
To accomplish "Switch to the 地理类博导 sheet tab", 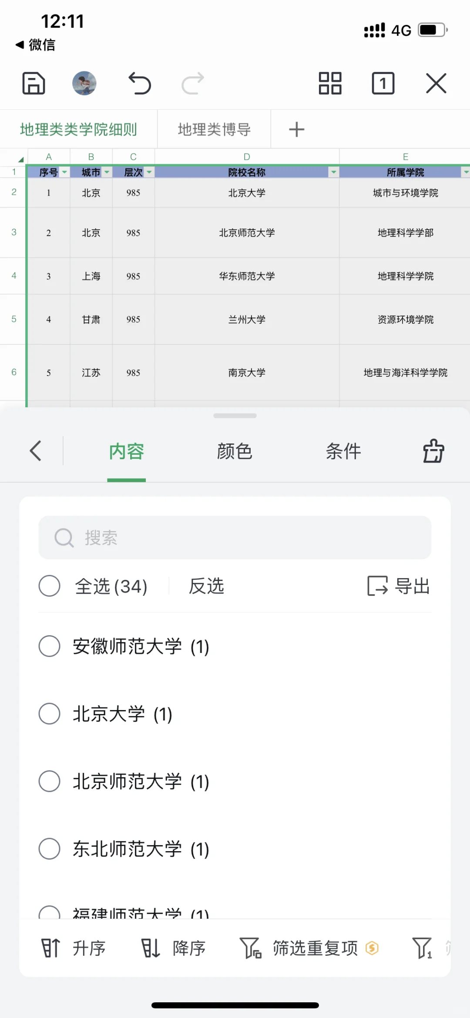I will click(x=214, y=129).
